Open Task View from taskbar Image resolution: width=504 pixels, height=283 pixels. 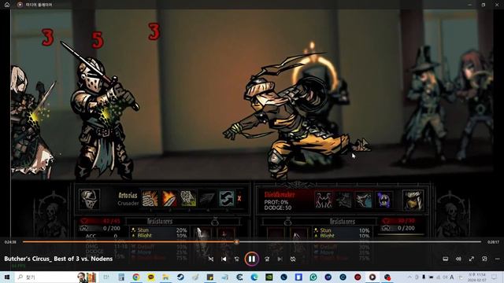coord(106,277)
